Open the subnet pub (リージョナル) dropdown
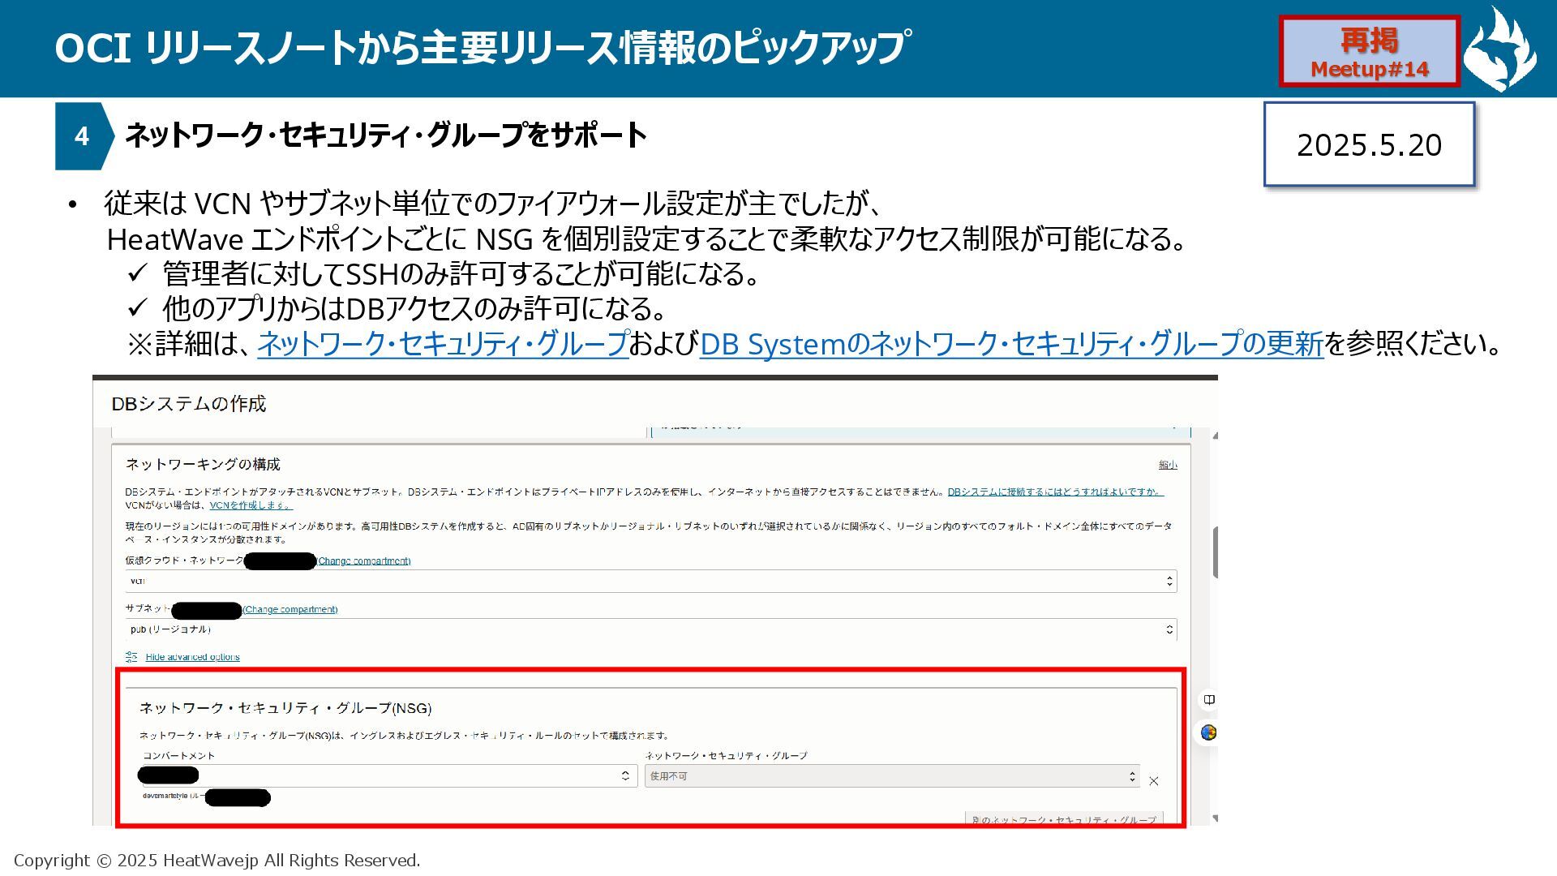The width and height of the screenshot is (1557, 876). (x=650, y=629)
